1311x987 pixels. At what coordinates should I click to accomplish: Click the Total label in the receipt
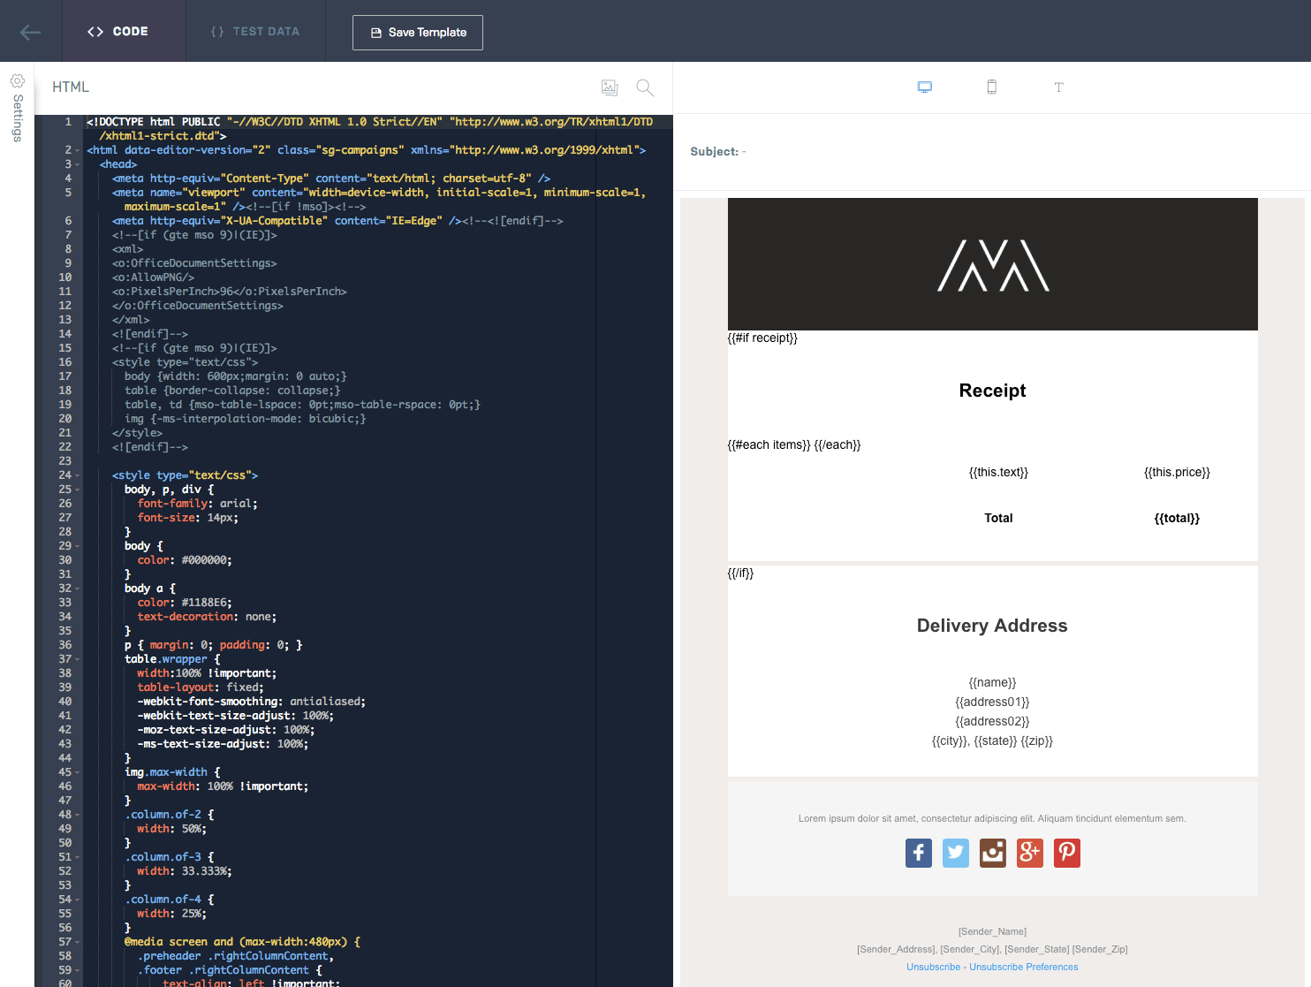click(x=998, y=518)
